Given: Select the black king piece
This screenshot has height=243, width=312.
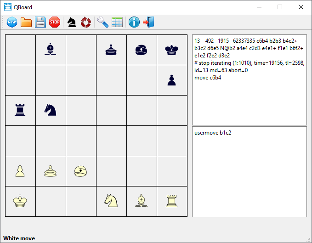Looking at the screenshot, I should [x=171, y=49].
